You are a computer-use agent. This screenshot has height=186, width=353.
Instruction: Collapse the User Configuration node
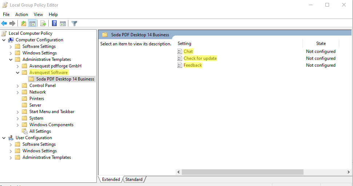[x=4, y=138]
